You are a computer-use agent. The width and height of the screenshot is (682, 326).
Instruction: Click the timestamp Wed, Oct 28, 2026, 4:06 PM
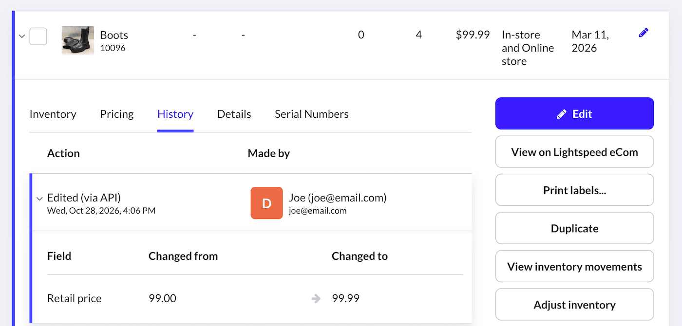click(x=101, y=211)
